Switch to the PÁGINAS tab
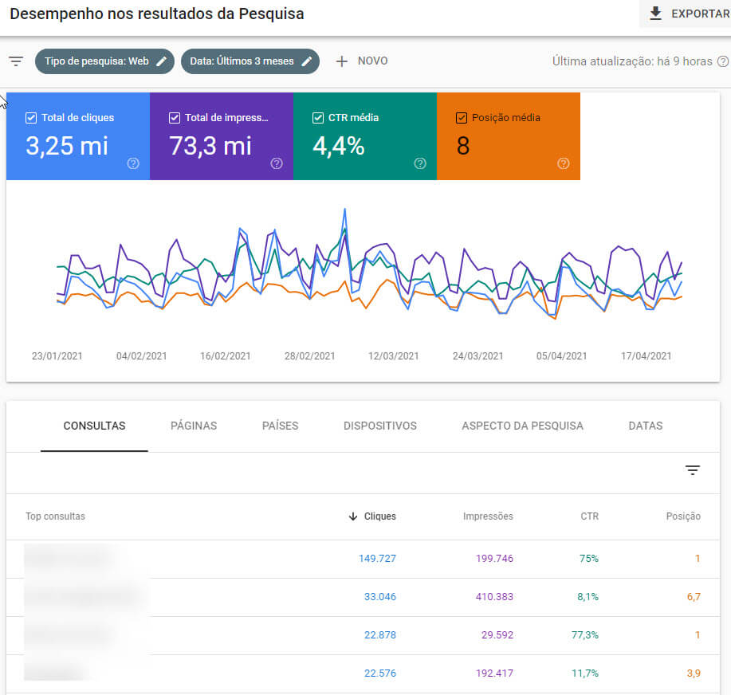Image resolution: width=731 pixels, height=695 pixels. [x=193, y=426]
